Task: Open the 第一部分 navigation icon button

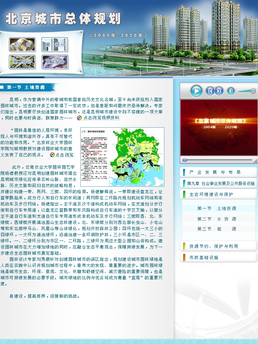Action: (55, 45)
